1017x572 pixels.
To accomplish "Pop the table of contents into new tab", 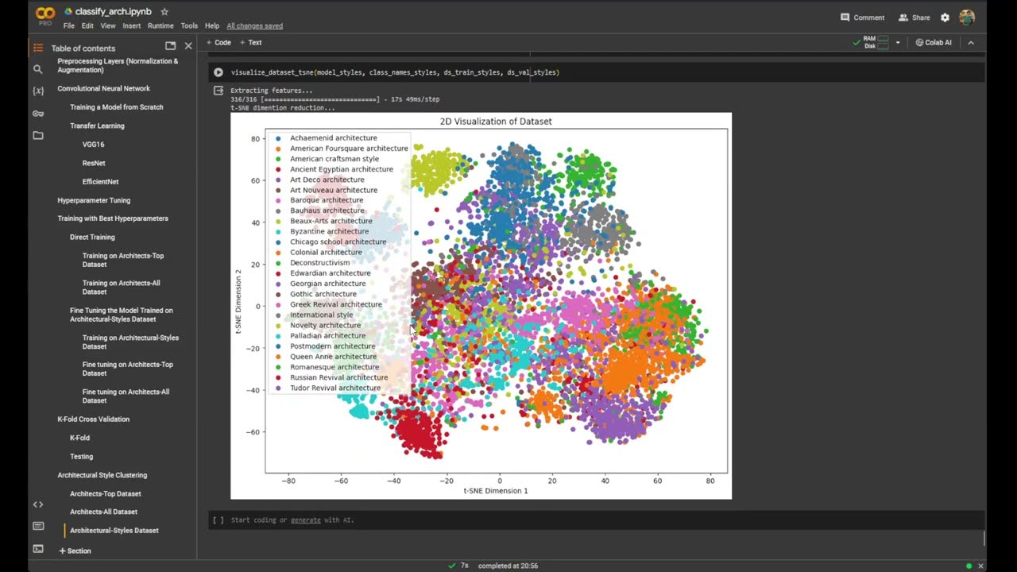I will tap(170, 47).
